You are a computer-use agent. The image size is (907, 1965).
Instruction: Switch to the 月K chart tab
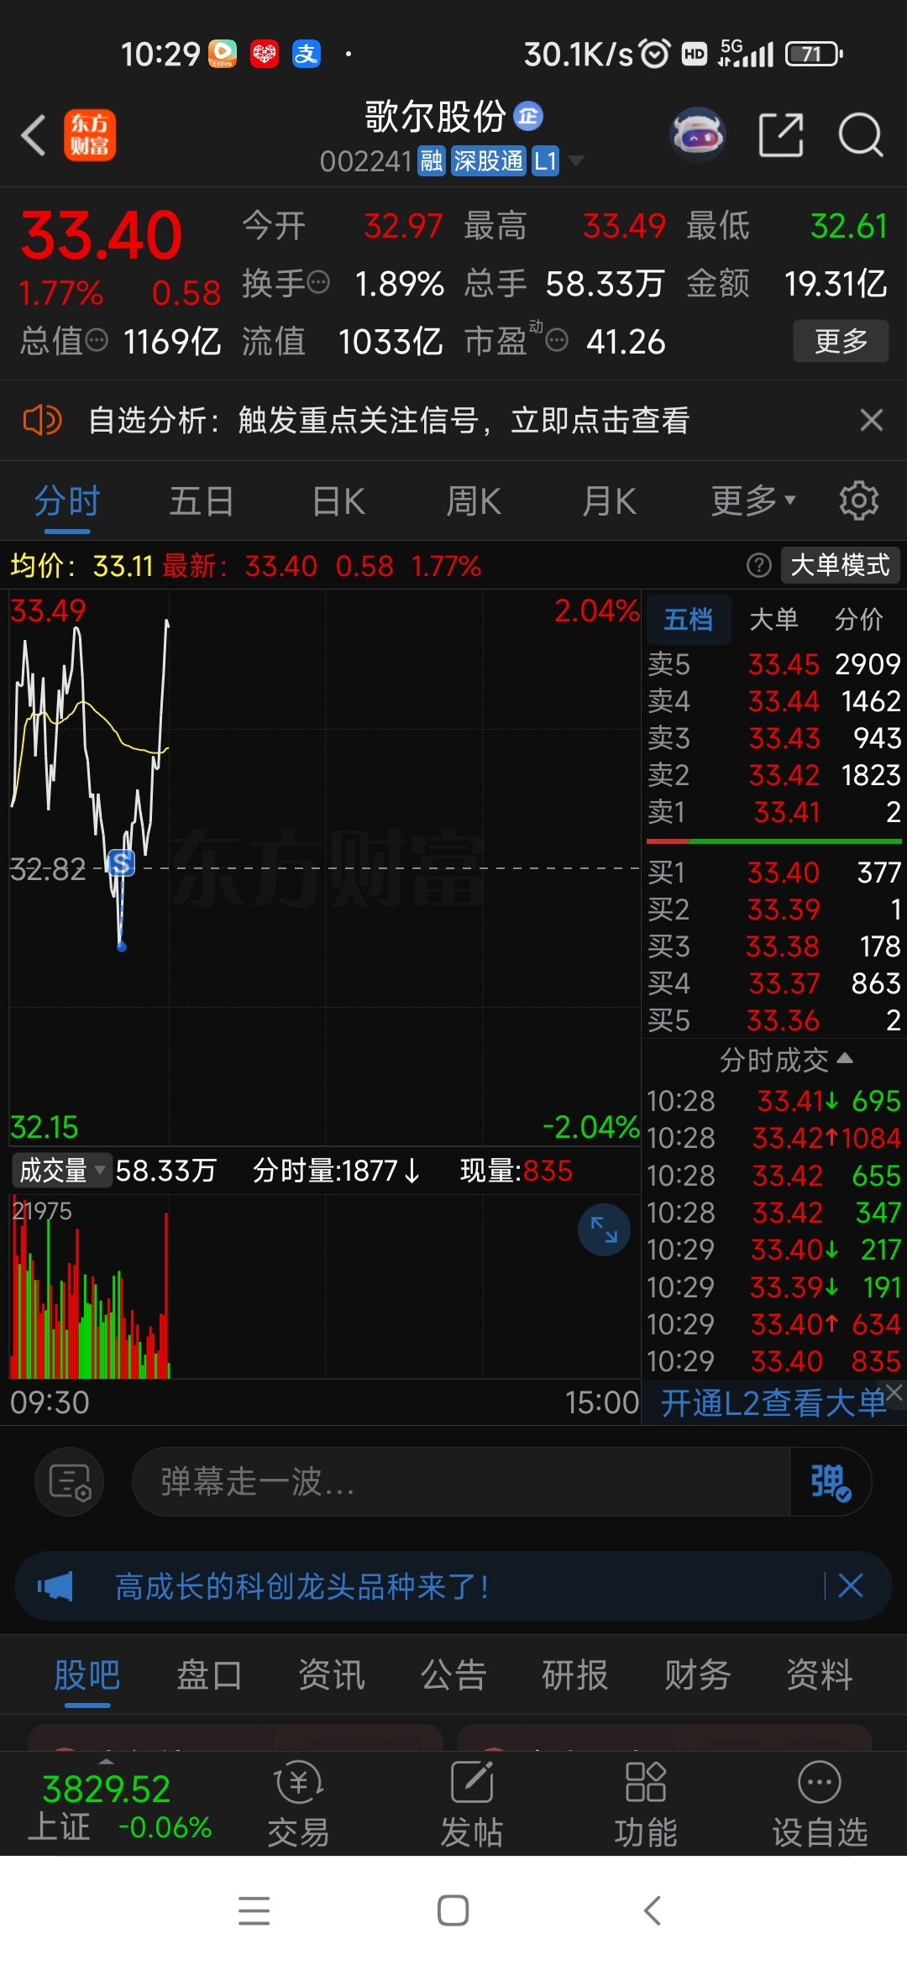point(610,501)
